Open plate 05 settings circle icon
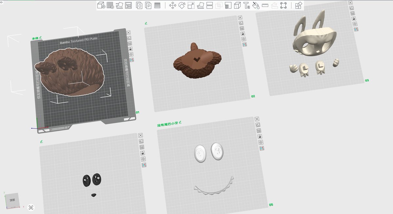Screen dimensions: 393x214 click(x=261, y=142)
